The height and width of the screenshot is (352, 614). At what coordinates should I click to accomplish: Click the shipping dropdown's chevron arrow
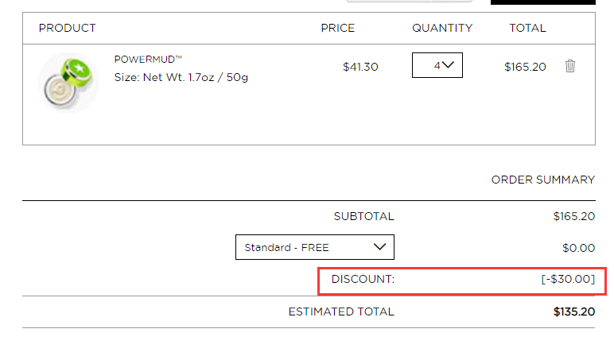pyautogui.click(x=379, y=247)
